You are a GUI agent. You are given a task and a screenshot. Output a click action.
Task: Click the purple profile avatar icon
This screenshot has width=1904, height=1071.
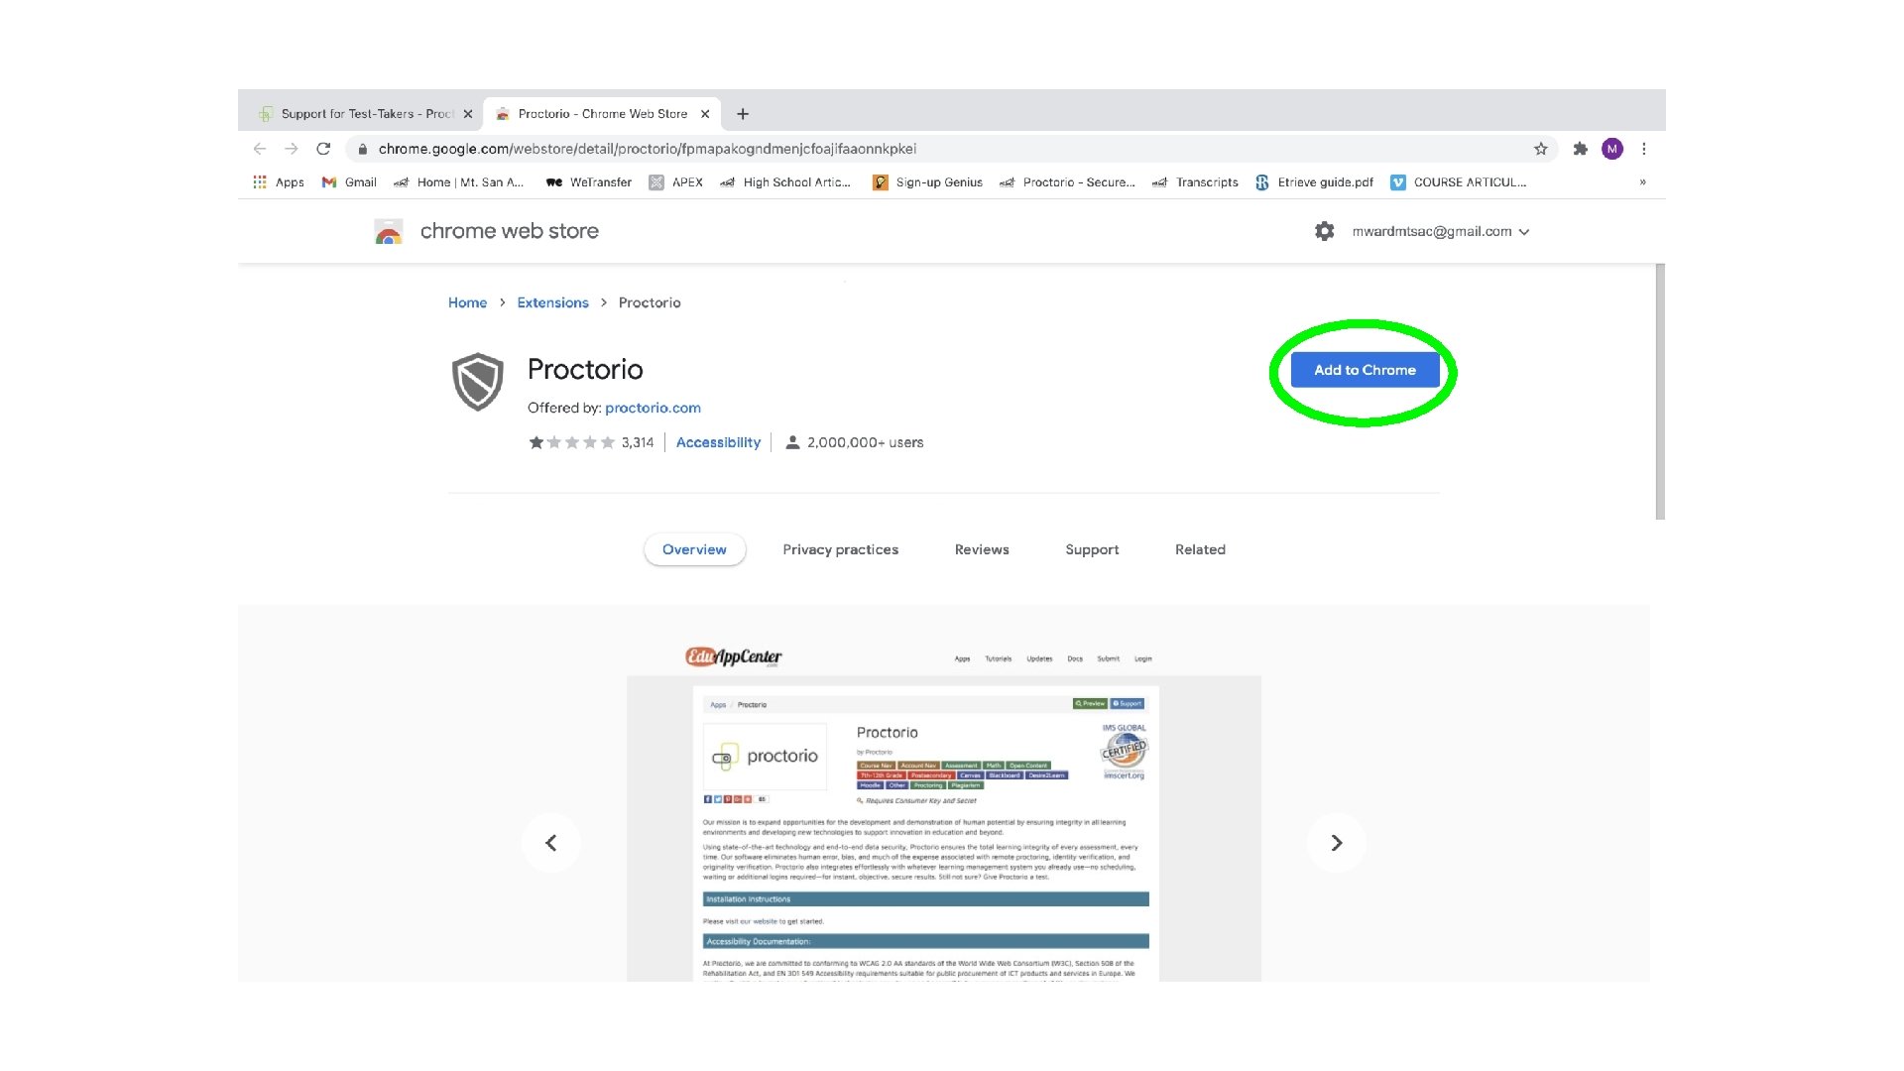[1611, 149]
